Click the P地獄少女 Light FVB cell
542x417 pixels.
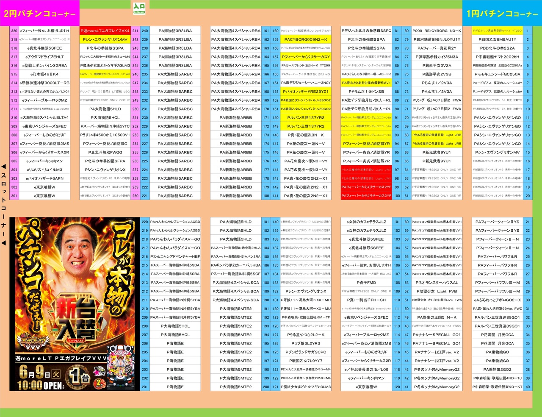pyautogui.click(x=437, y=292)
